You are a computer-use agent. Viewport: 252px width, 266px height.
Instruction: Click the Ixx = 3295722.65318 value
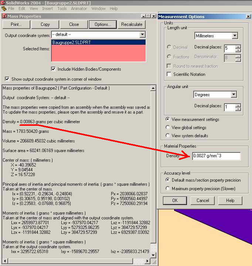(30, 252)
